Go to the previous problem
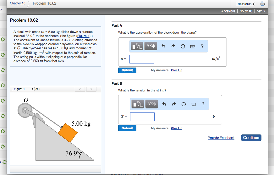 tap(228, 11)
